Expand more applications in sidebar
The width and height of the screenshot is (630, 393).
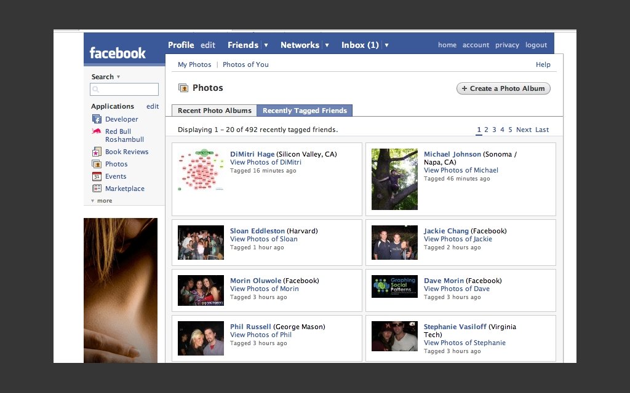point(102,201)
